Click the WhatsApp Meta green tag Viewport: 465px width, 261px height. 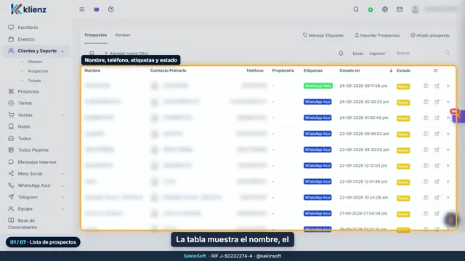pos(318,86)
